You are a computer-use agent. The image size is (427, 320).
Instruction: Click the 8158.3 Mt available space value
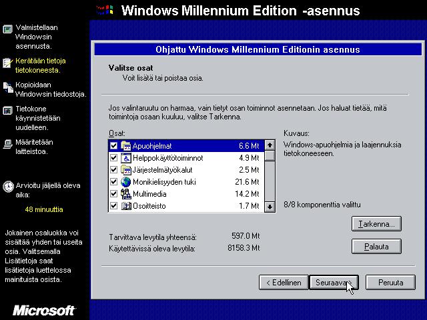pos(244,248)
